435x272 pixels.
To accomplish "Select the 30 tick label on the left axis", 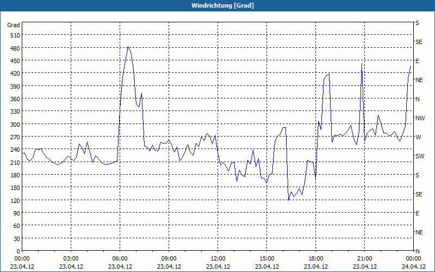I will 17,238.
